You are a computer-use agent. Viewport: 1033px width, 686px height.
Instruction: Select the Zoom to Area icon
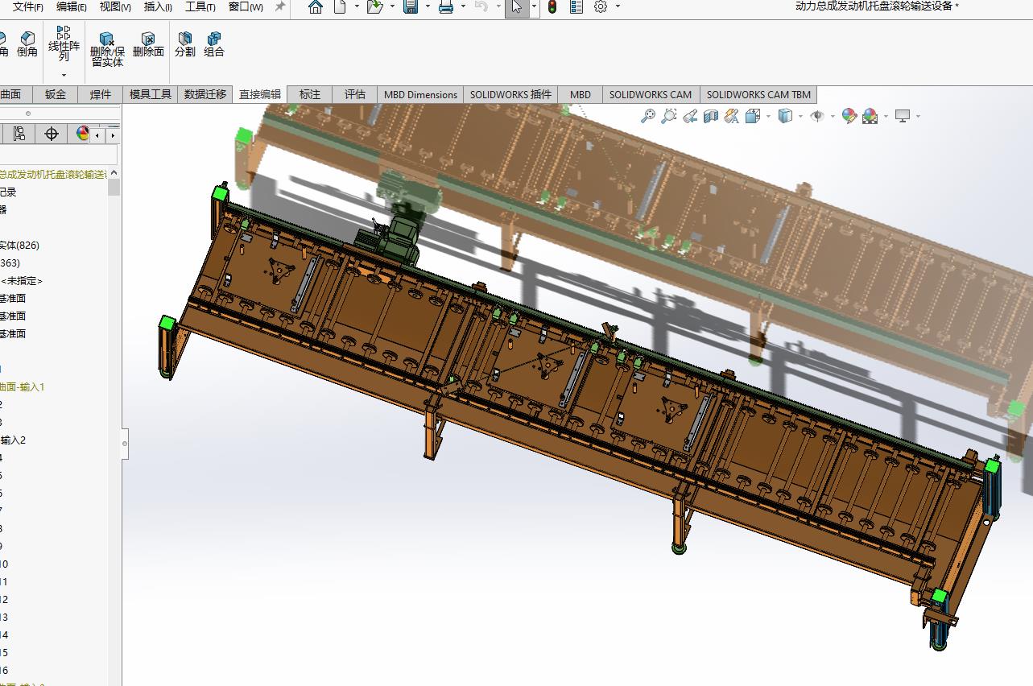[x=669, y=116]
